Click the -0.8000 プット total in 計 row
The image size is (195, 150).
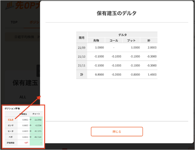135,75
